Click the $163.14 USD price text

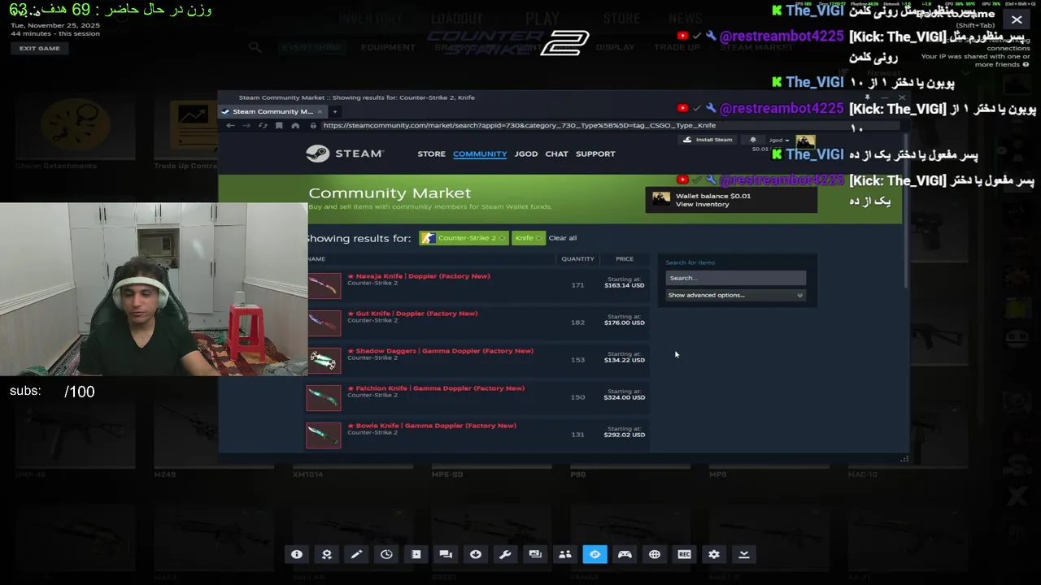(x=624, y=285)
